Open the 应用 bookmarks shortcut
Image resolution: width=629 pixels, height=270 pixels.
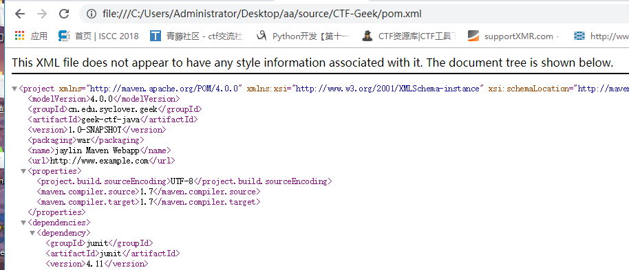39,36
